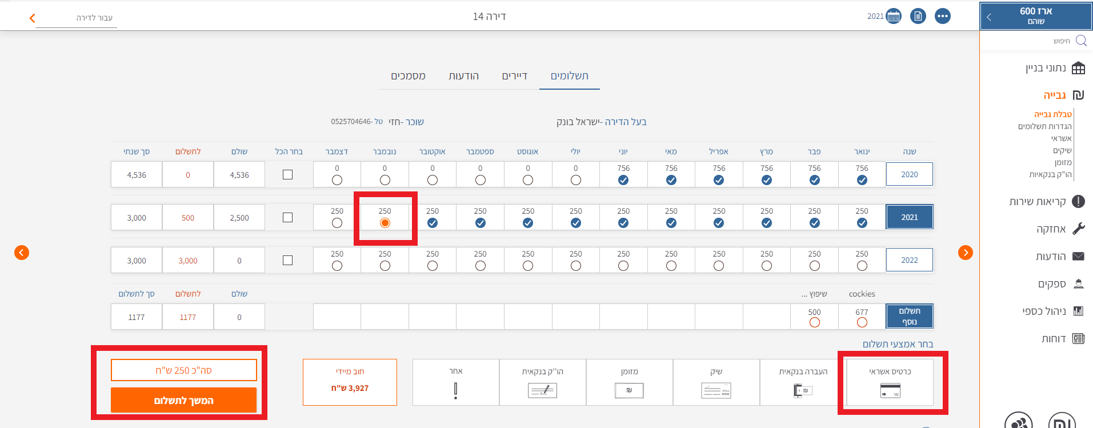Click the calendar year 2021 icon
This screenshot has height=428, width=1093.
tap(894, 16)
